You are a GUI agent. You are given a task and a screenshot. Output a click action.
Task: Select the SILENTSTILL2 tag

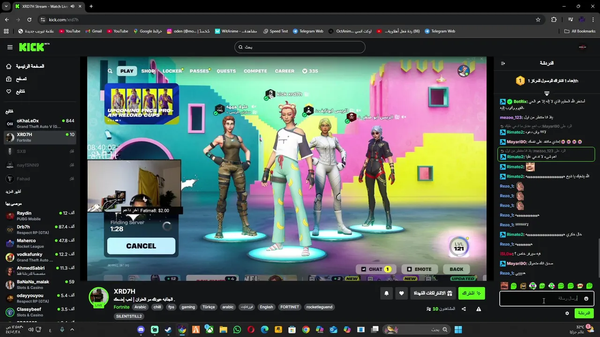click(x=129, y=316)
